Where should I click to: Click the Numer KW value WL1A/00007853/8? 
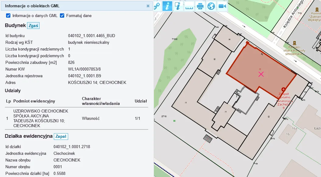pos(84,69)
